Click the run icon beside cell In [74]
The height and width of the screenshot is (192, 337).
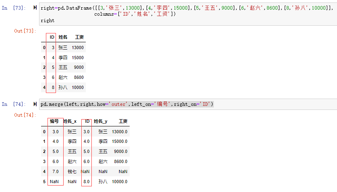tap(35, 104)
